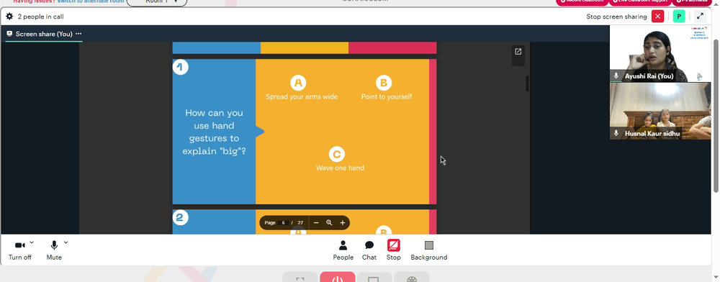Click the question 1 number badge
Viewport: 720px width, 282px height.
pos(180,68)
